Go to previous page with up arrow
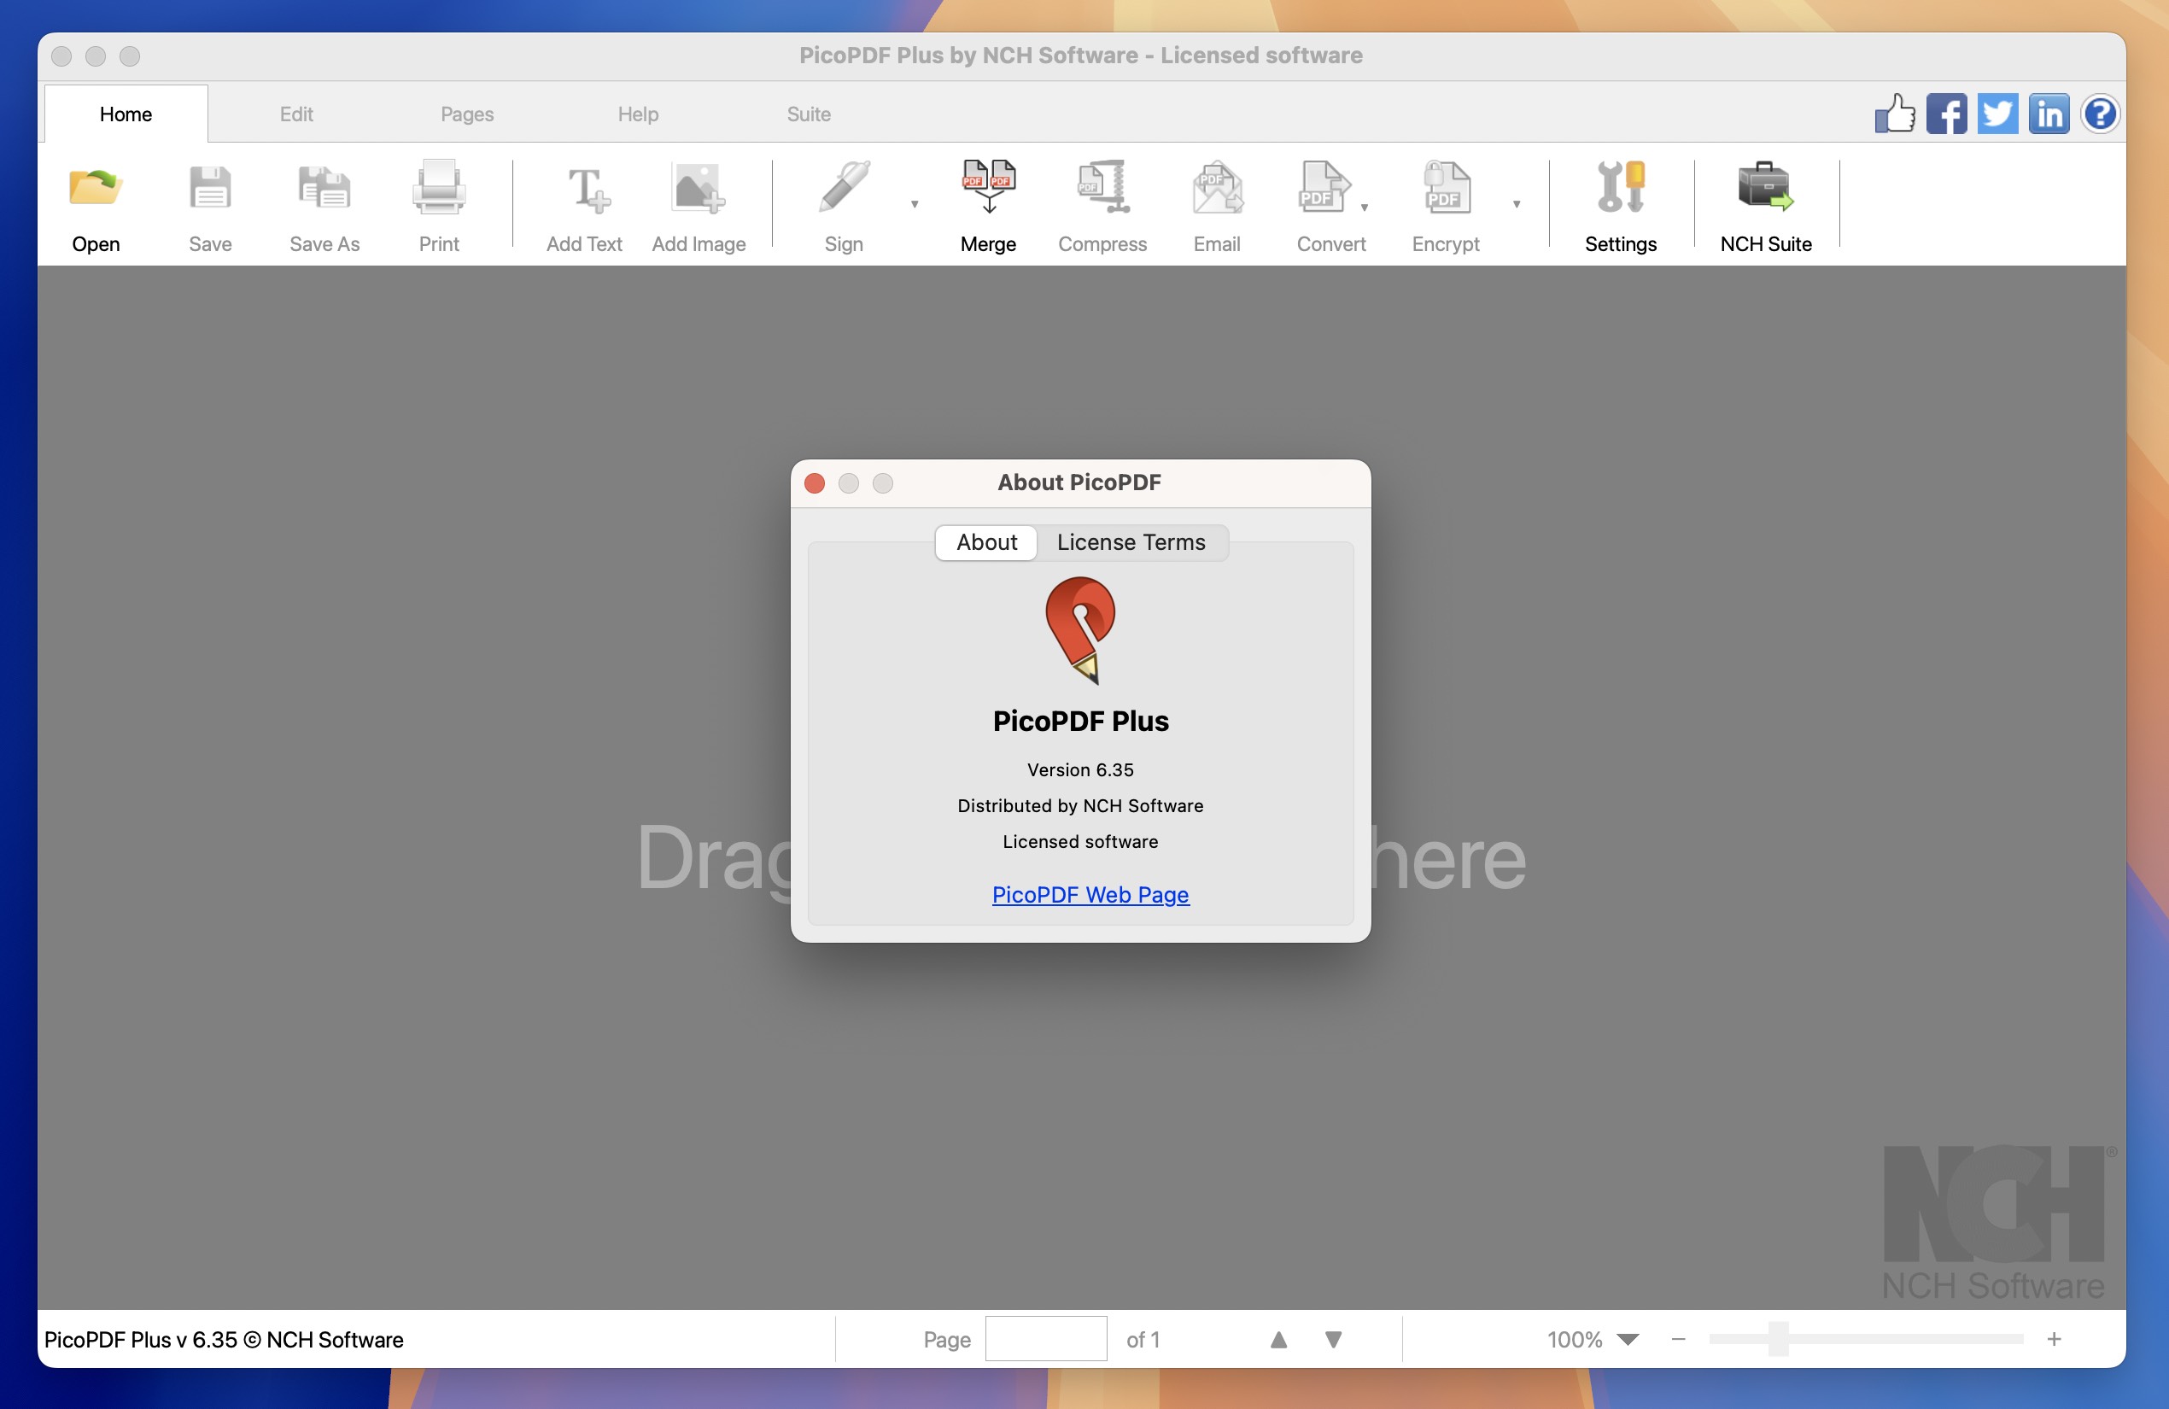 [x=1278, y=1339]
